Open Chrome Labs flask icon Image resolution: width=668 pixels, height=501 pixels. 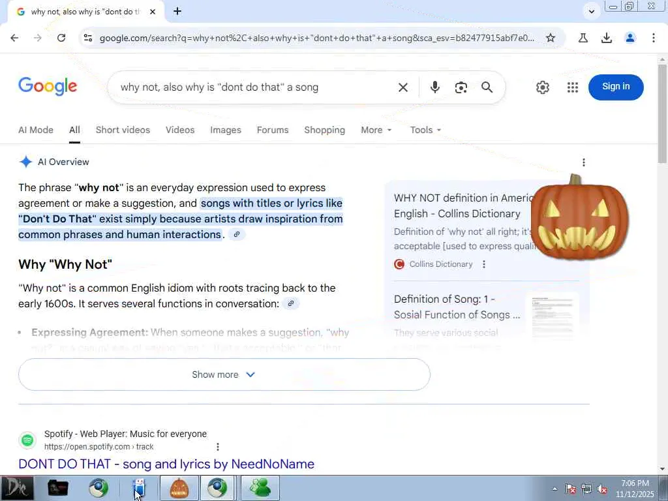tap(583, 38)
